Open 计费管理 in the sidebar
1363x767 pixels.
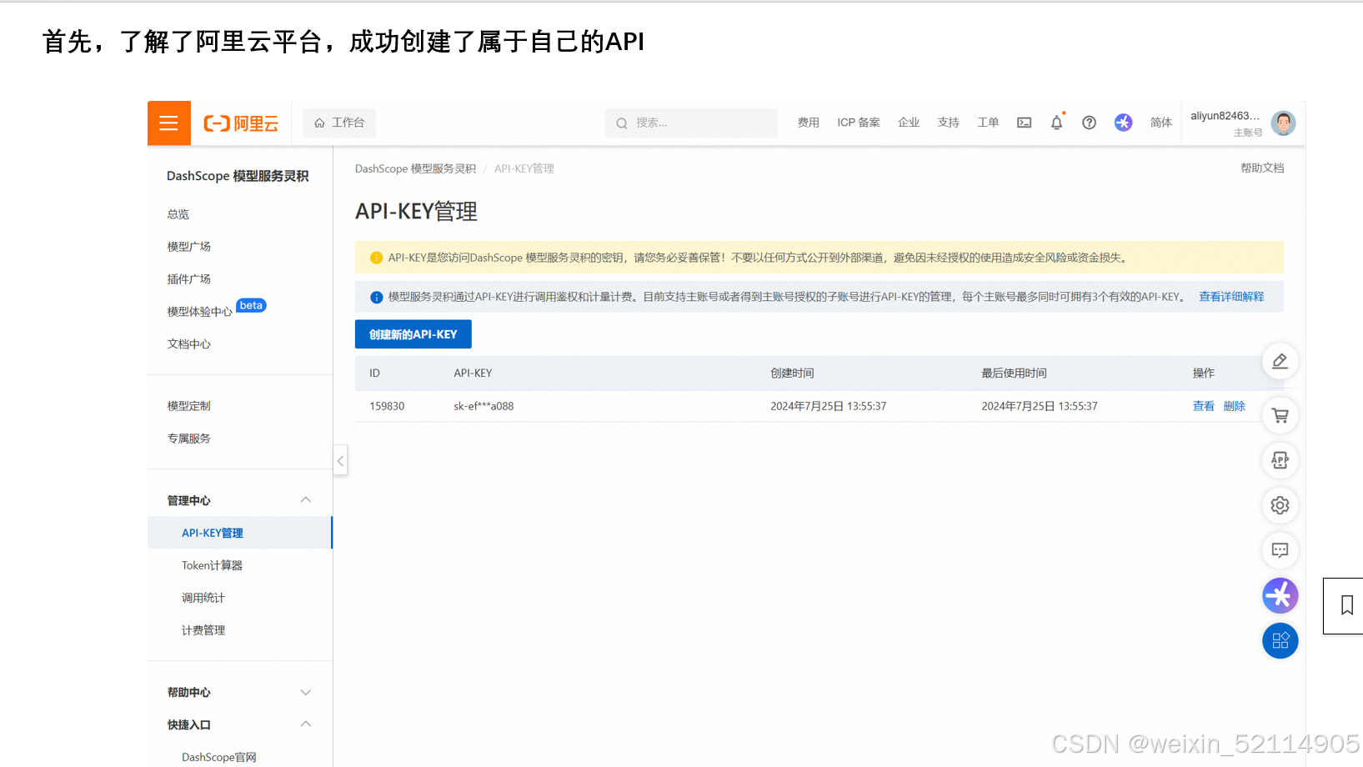click(203, 630)
